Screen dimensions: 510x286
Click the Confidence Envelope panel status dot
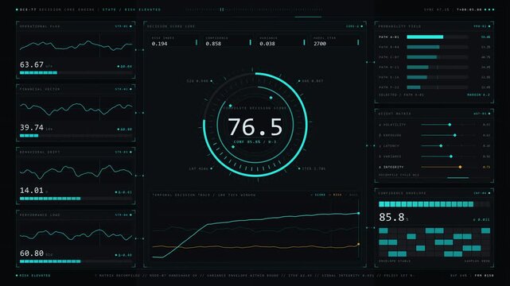click(489, 193)
